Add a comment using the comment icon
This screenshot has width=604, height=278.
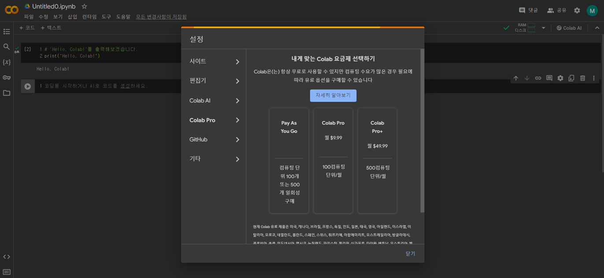coord(549,78)
